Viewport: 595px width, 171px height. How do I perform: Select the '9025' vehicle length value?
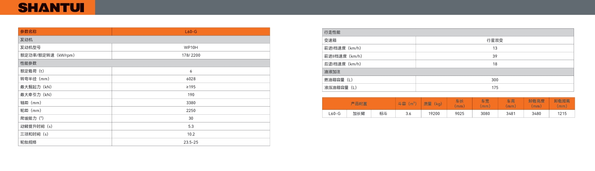[x=460, y=114]
